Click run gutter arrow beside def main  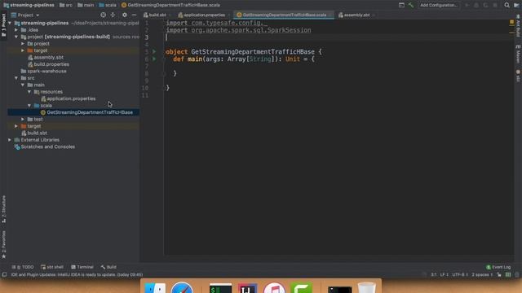click(x=154, y=59)
